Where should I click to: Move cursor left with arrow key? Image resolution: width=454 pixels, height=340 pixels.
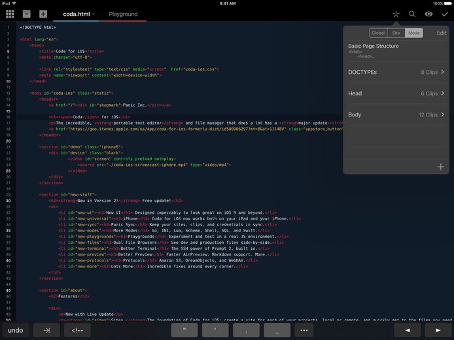click(x=408, y=330)
